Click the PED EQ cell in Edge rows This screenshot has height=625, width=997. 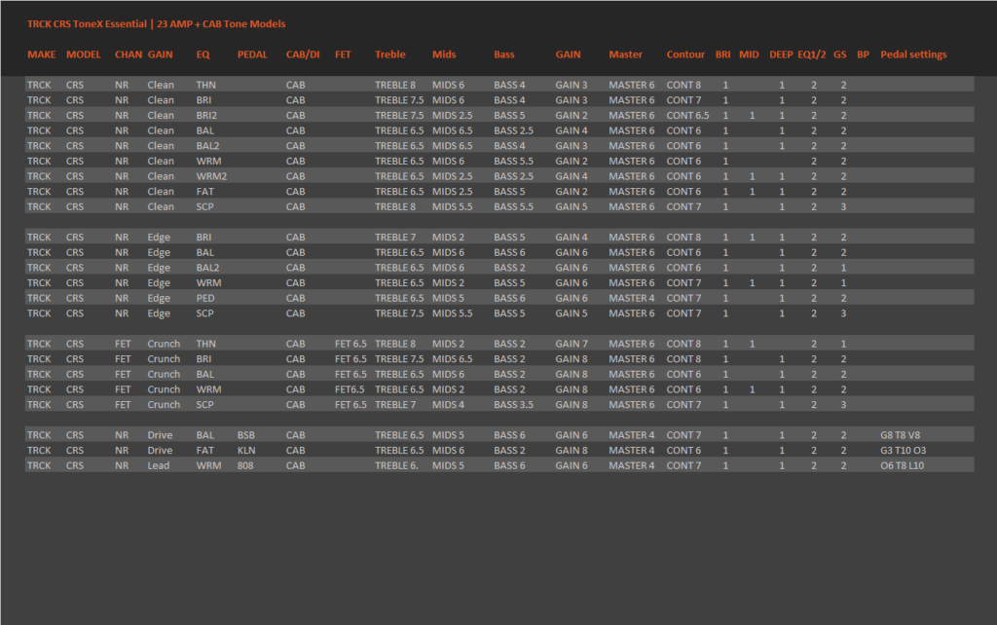(x=205, y=298)
